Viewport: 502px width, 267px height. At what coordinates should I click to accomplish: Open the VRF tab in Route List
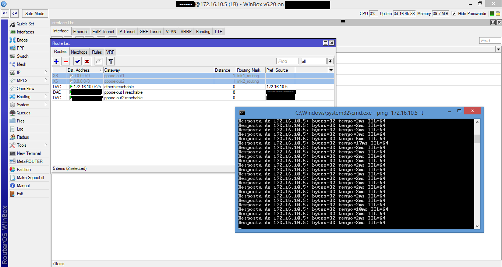(110, 52)
